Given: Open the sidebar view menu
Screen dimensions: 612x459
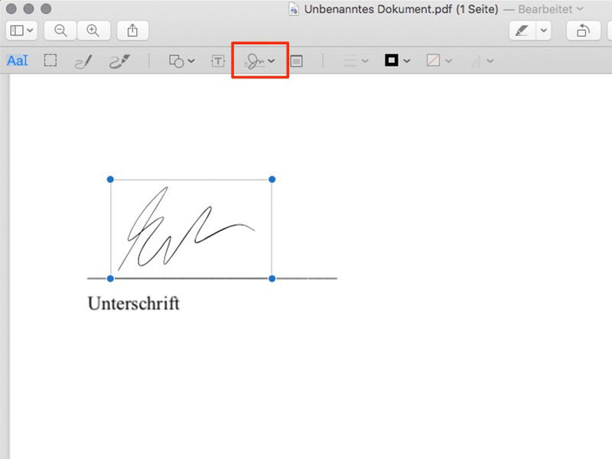Looking at the screenshot, I should [x=21, y=31].
